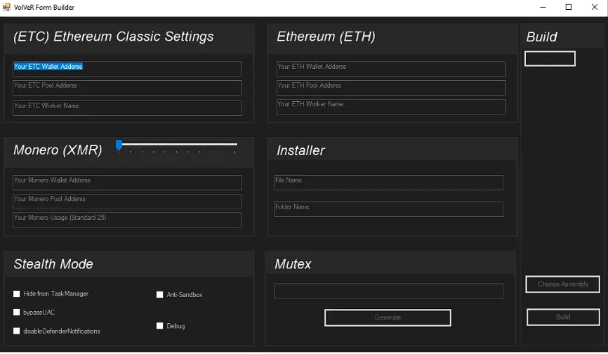Enable Hide from TaskManager checkbox
608x354 pixels.
16,294
